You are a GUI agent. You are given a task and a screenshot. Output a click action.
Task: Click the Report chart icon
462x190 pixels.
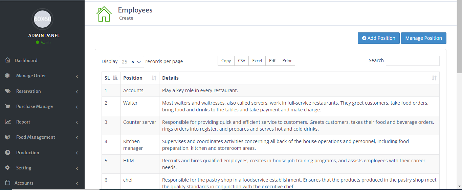point(8,122)
